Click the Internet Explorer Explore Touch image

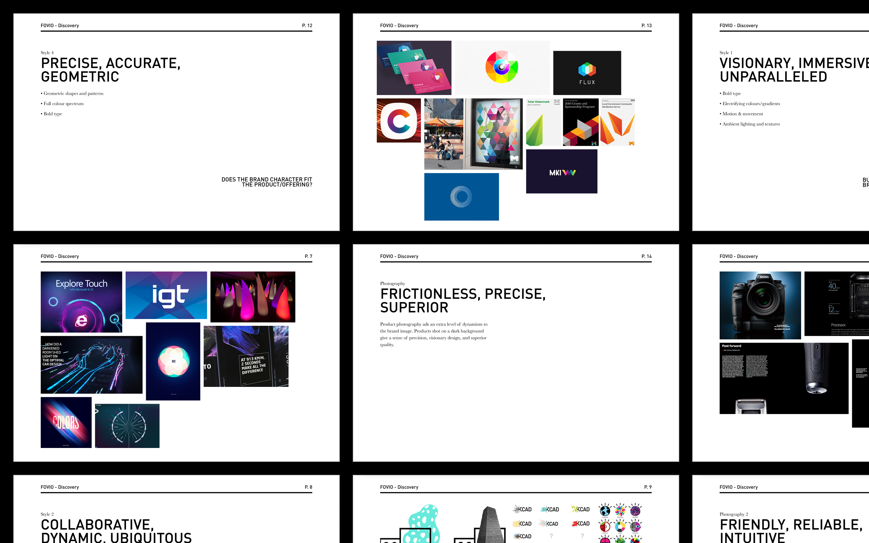[81, 302]
